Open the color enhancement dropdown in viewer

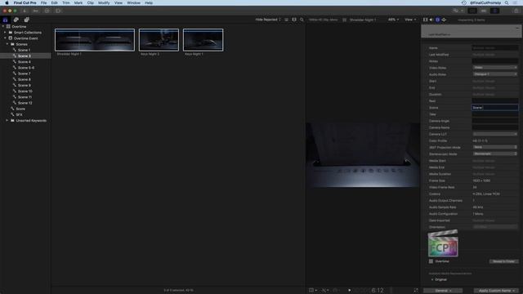pyautogui.click(x=325, y=291)
